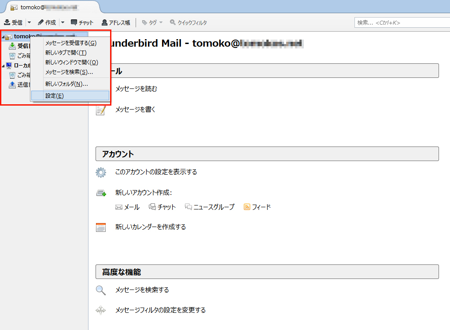Image resolution: width=450 pixels, height=330 pixels.
Task: Open the dropdown arrow beside 作成
Action: pyautogui.click(x=63, y=22)
